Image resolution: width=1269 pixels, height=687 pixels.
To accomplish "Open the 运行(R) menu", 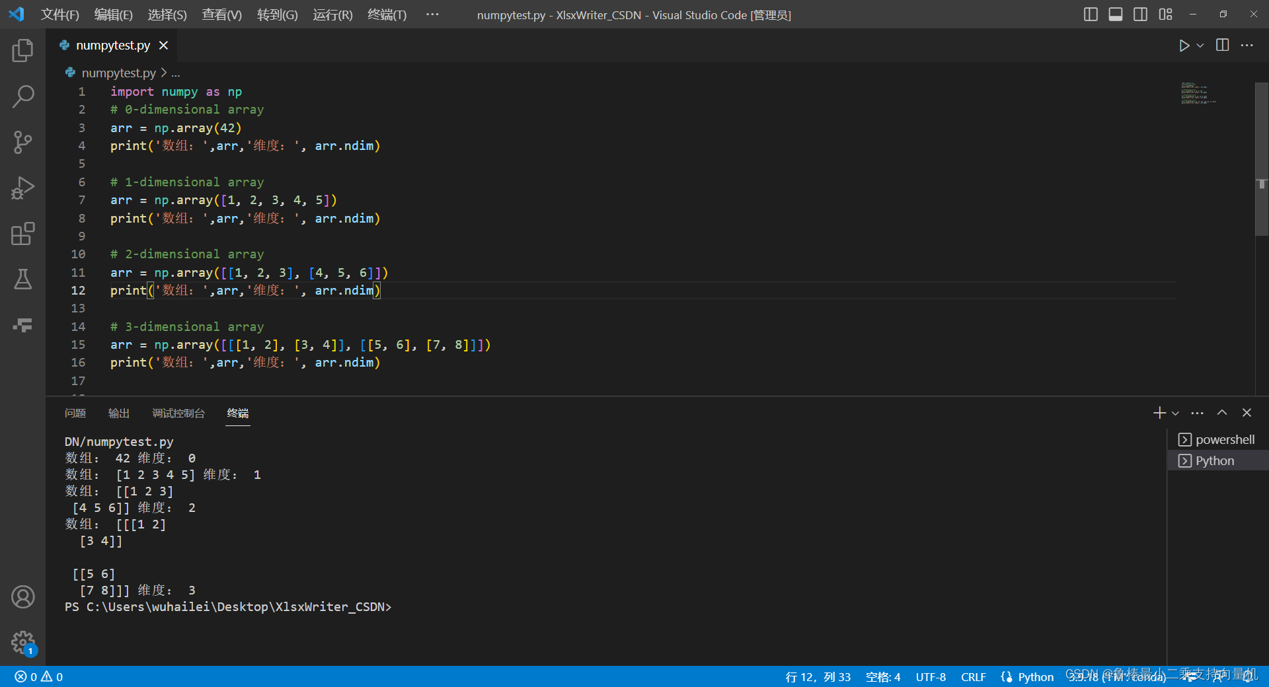I will [333, 15].
